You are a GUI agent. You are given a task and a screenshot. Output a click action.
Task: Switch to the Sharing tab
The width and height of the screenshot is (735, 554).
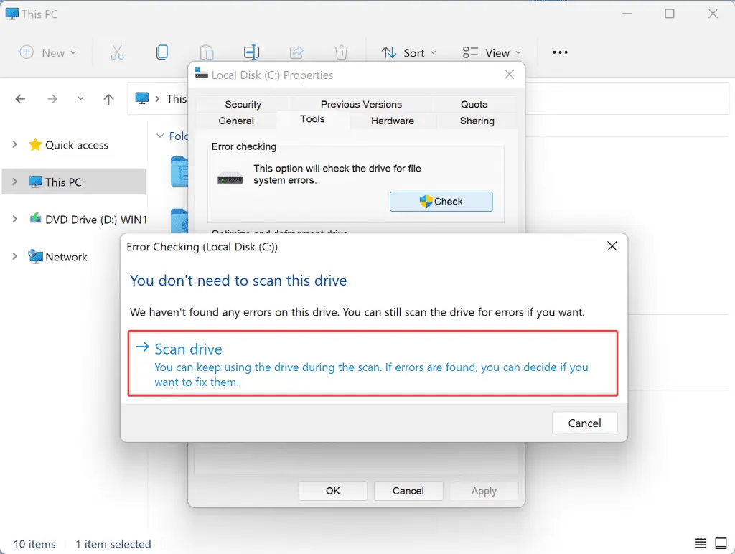[477, 121]
